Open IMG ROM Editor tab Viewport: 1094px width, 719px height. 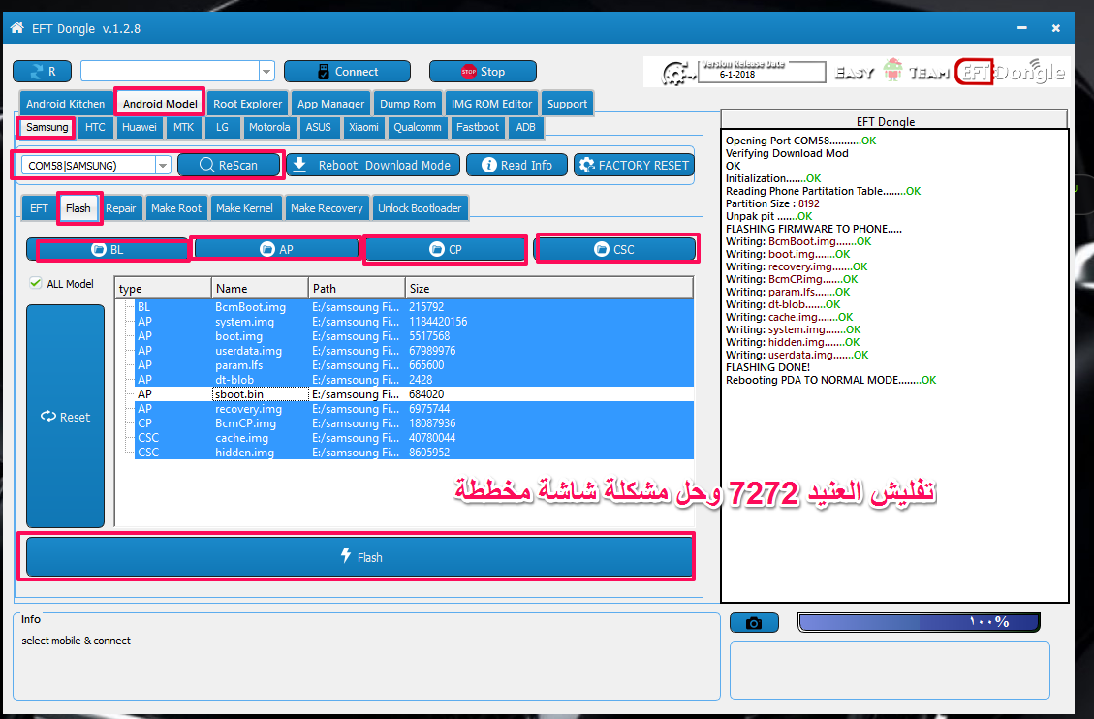492,104
